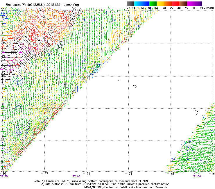Click the latitude label '22'

coord(2,139)
